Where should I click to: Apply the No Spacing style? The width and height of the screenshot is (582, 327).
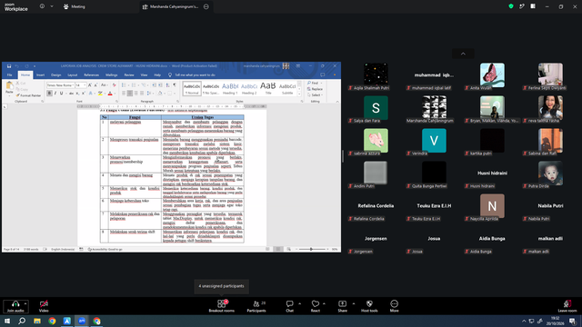coord(211,88)
